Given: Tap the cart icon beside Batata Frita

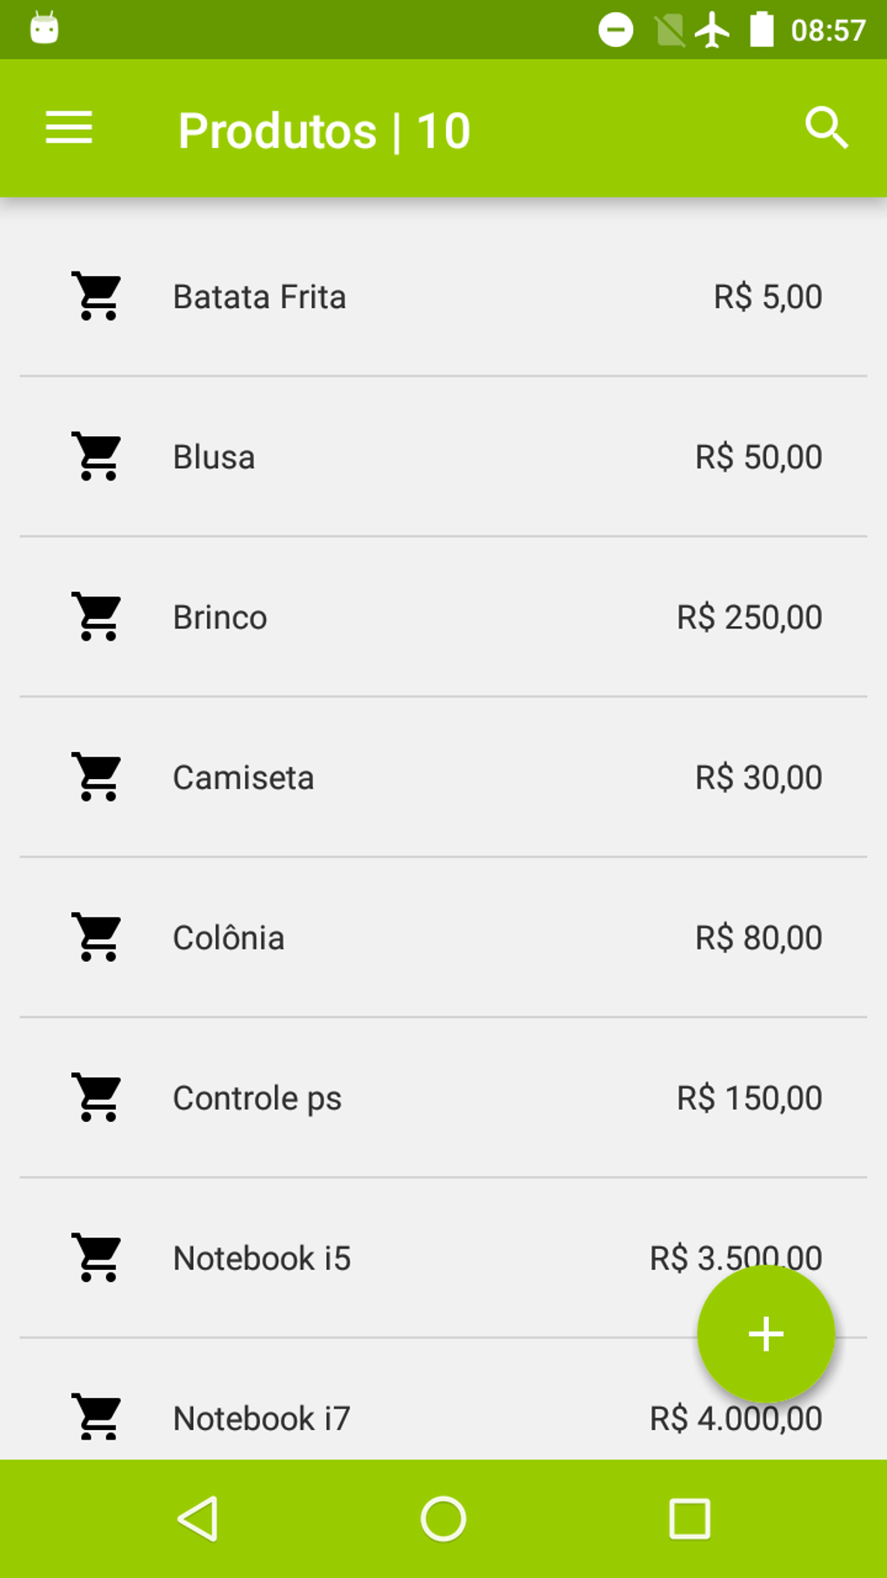Looking at the screenshot, I should (97, 296).
